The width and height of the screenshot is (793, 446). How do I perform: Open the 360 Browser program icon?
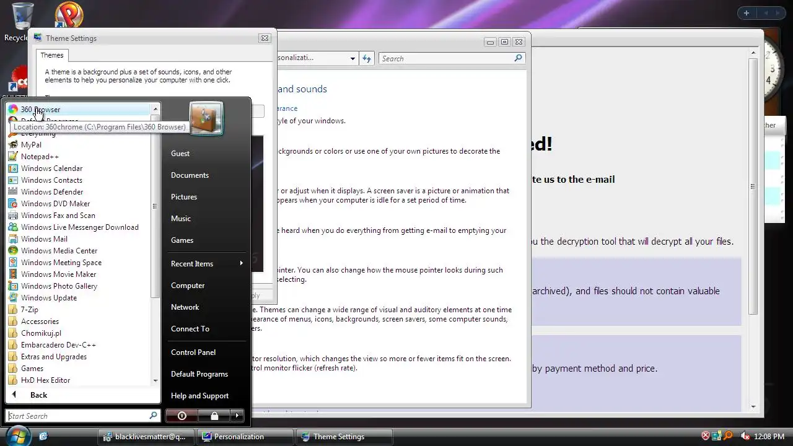tap(13, 110)
